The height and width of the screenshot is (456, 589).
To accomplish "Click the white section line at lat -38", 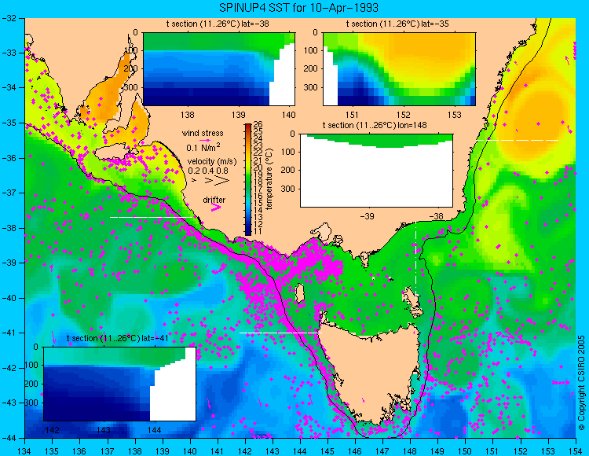I will tap(151, 217).
